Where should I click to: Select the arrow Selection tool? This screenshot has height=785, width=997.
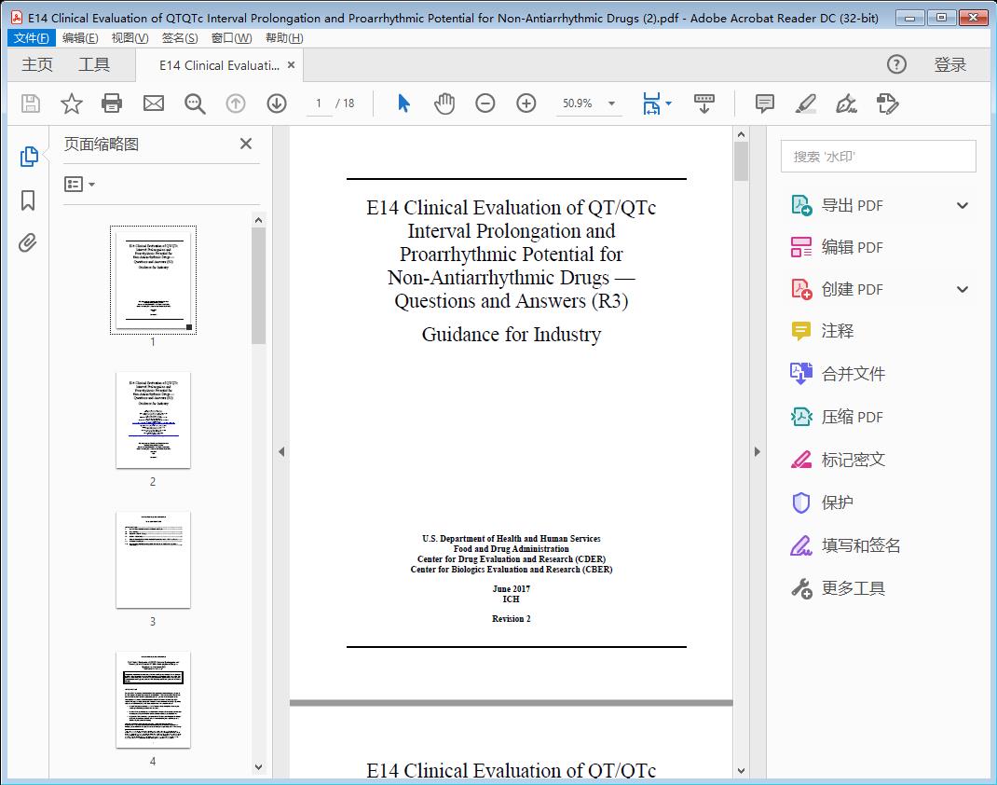[x=403, y=103]
